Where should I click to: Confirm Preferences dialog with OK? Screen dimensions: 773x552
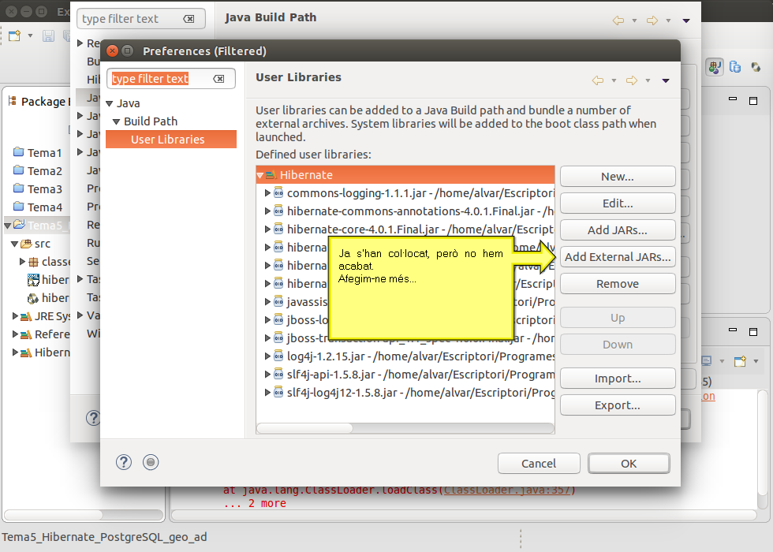coord(629,464)
